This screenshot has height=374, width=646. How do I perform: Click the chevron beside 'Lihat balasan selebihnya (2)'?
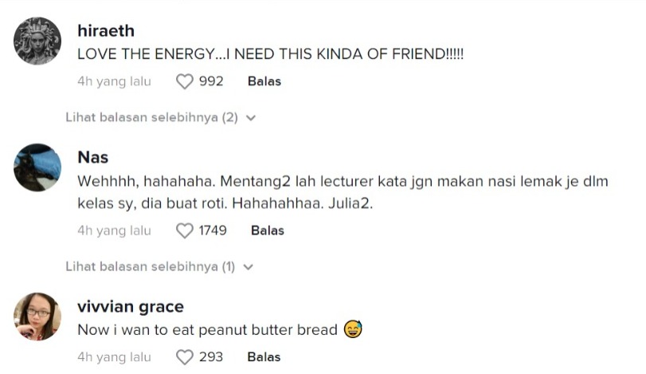pos(251,118)
